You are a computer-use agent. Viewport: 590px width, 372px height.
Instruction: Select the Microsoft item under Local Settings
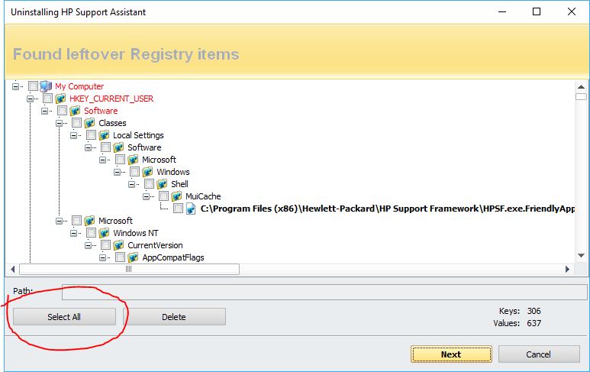[159, 160]
